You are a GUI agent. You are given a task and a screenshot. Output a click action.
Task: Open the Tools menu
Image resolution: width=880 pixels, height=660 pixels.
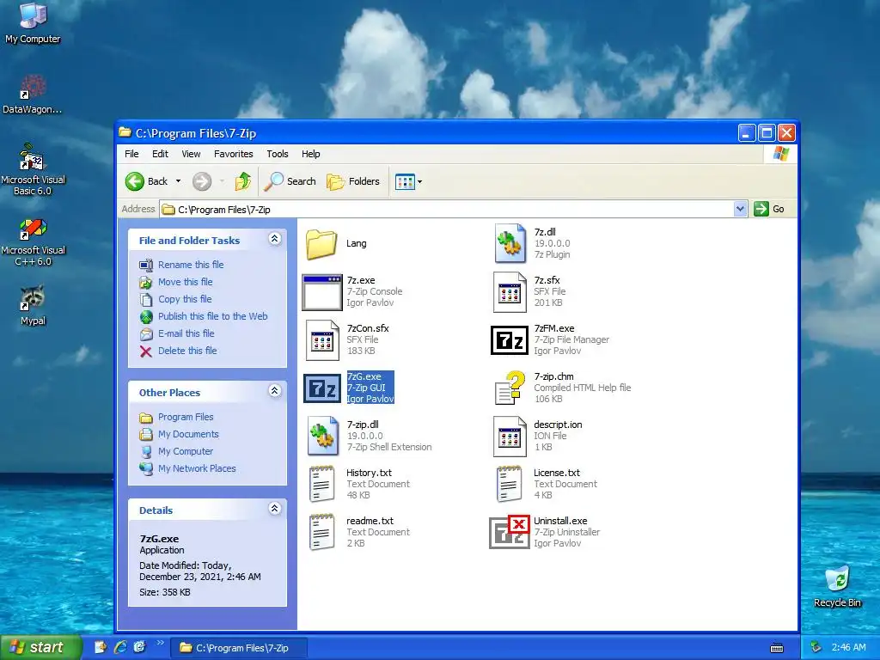point(278,154)
